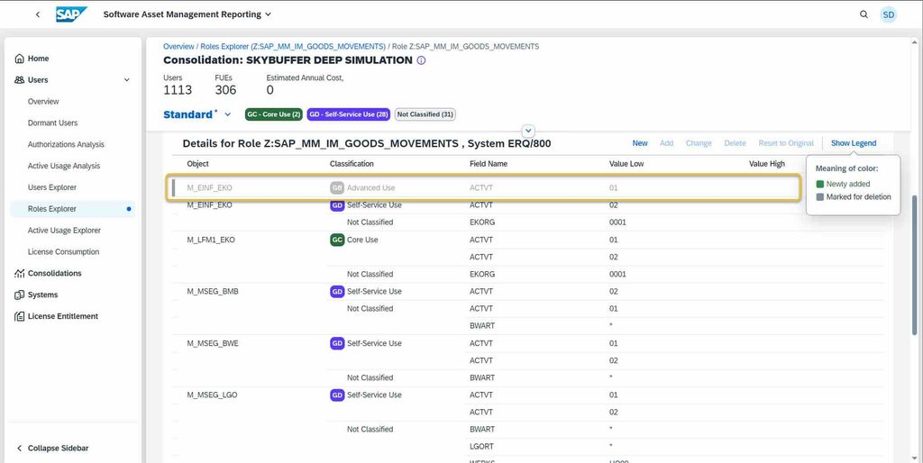Click License Entitlement document icon
Viewport: 923px width, 463px height.
pyautogui.click(x=20, y=316)
